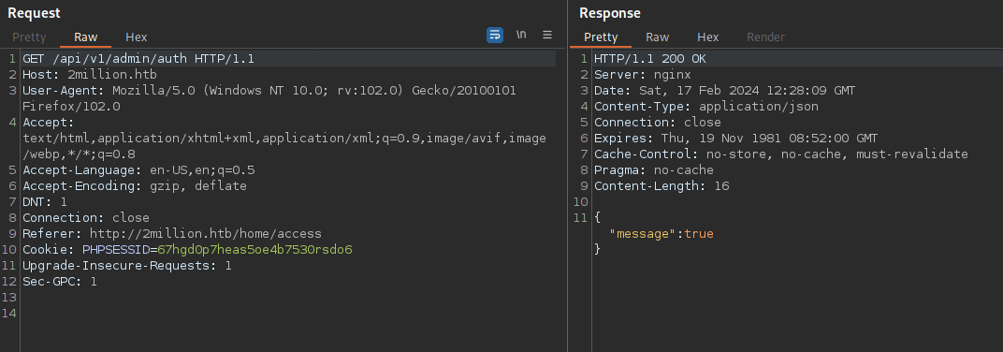Screen dimensions: 1003x352
Task: Click the "message":true JSON body line
Action: point(661,234)
